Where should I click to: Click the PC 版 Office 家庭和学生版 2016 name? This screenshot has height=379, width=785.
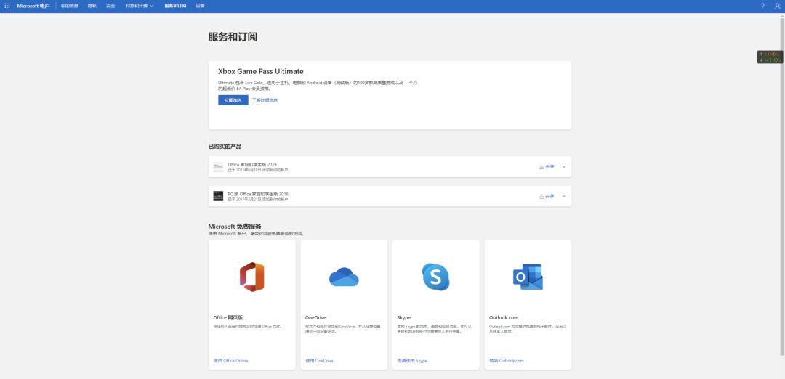[x=258, y=194]
